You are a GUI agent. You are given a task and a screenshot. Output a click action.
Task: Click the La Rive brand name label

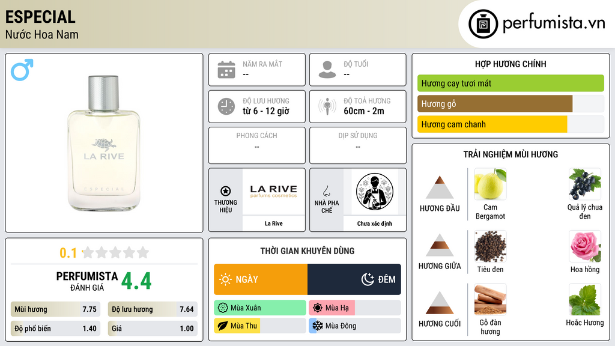pyautogui.click(x=273, y=223)
